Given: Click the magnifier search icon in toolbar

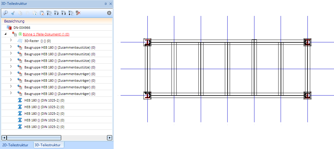Looking at the screenshot, I should point(5,13).
